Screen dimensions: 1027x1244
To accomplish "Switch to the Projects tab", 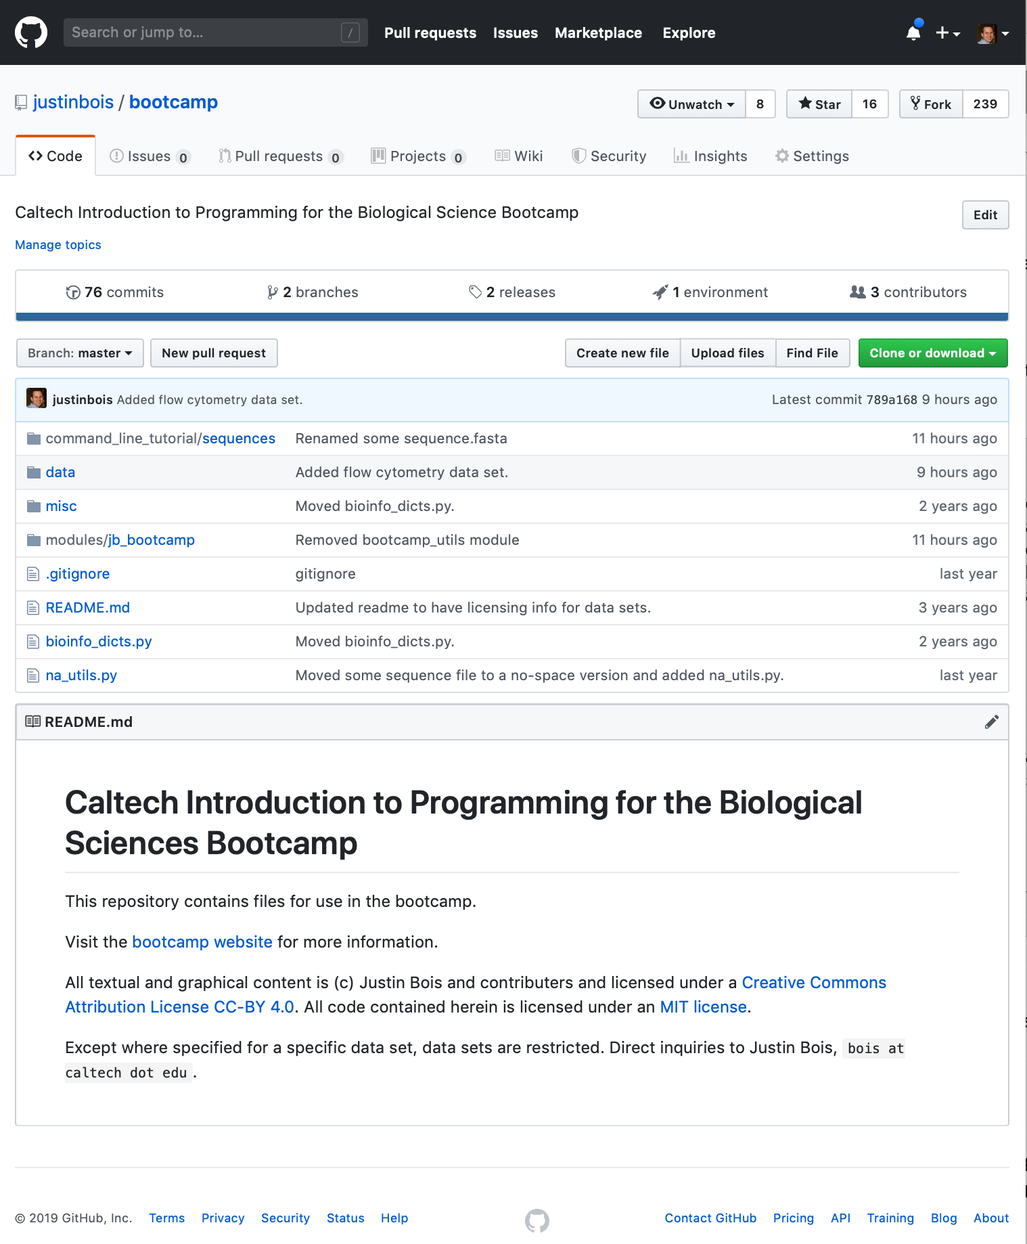I will pos(419,156).
